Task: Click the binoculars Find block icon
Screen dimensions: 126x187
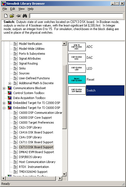Action: 25,16
